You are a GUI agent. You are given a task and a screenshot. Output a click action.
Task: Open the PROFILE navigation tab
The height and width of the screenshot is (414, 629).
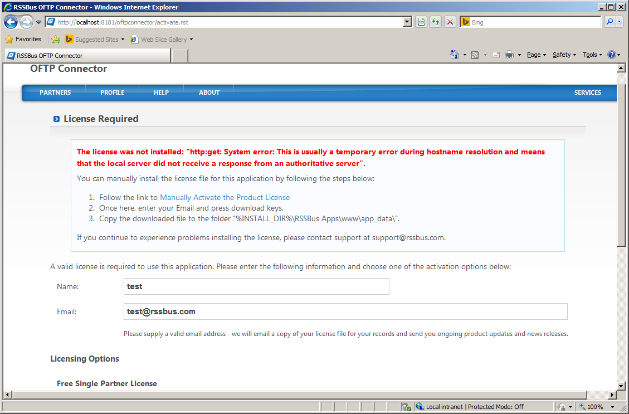point(113,92)
